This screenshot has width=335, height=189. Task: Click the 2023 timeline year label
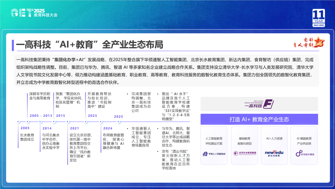pos(92,115)
